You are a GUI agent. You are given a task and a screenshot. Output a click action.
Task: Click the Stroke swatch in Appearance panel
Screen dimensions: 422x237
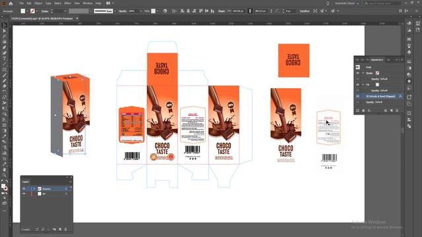pyautogui.click(x=377, y=73)
